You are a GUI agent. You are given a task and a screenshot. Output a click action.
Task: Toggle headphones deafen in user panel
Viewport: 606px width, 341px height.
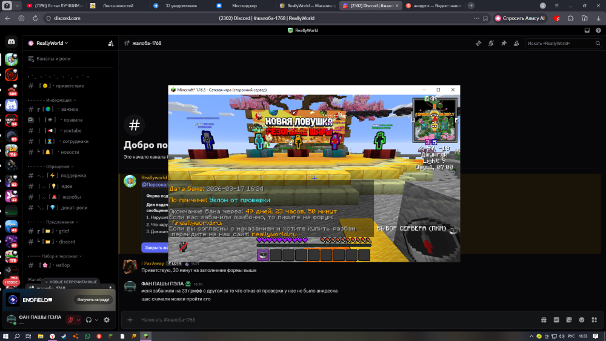click(89, 320)
